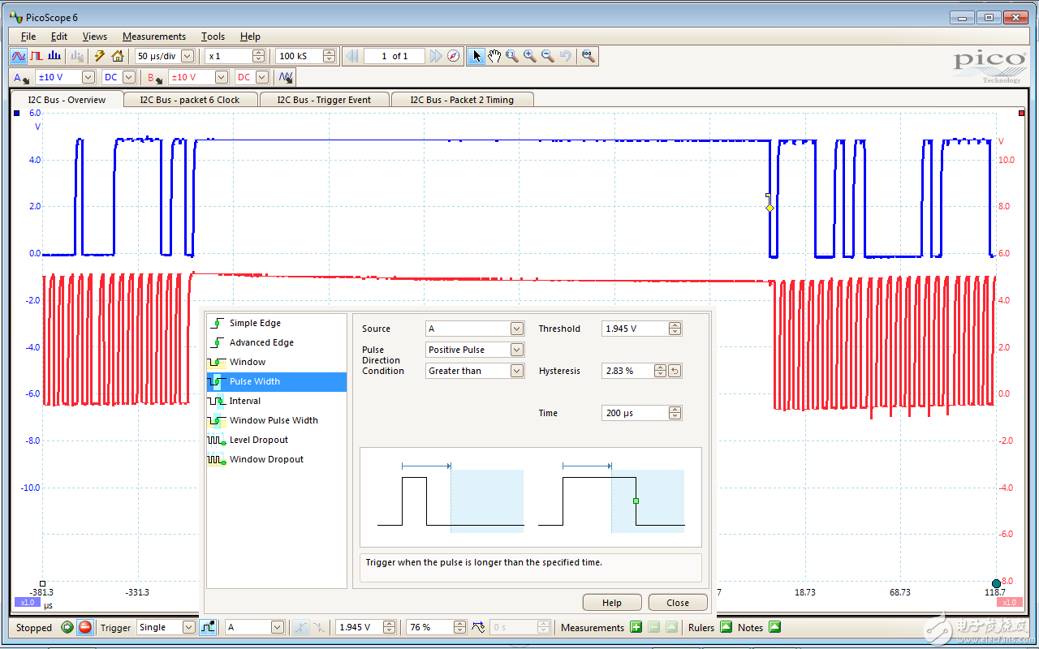
Task: Click the home icon in toolbar
Action: pos(118,56)
